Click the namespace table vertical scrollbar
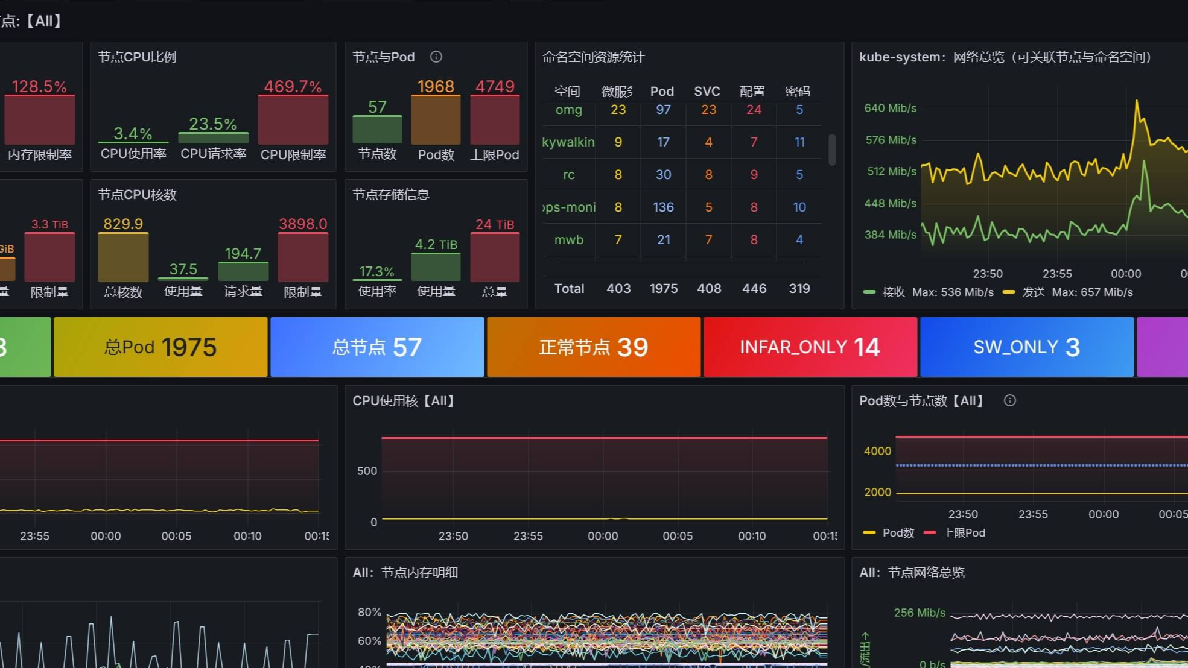Viewport: 1188px width, 668px height. click(x=832, y=149)
